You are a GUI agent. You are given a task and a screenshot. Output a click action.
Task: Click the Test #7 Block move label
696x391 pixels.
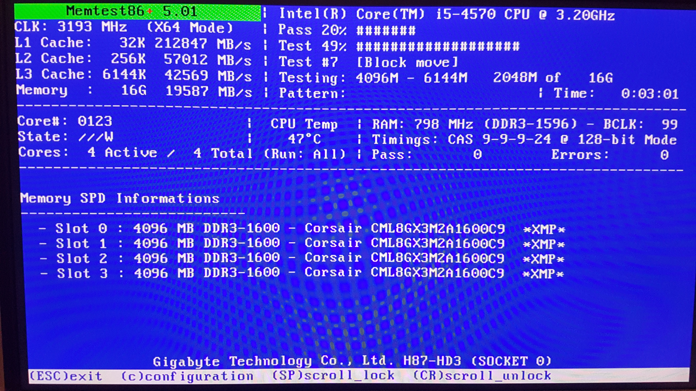pyautogui.click(x=368, y=62)
